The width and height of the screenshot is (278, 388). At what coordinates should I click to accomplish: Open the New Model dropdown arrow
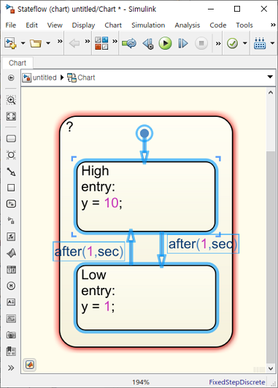[x=23, y=43]
